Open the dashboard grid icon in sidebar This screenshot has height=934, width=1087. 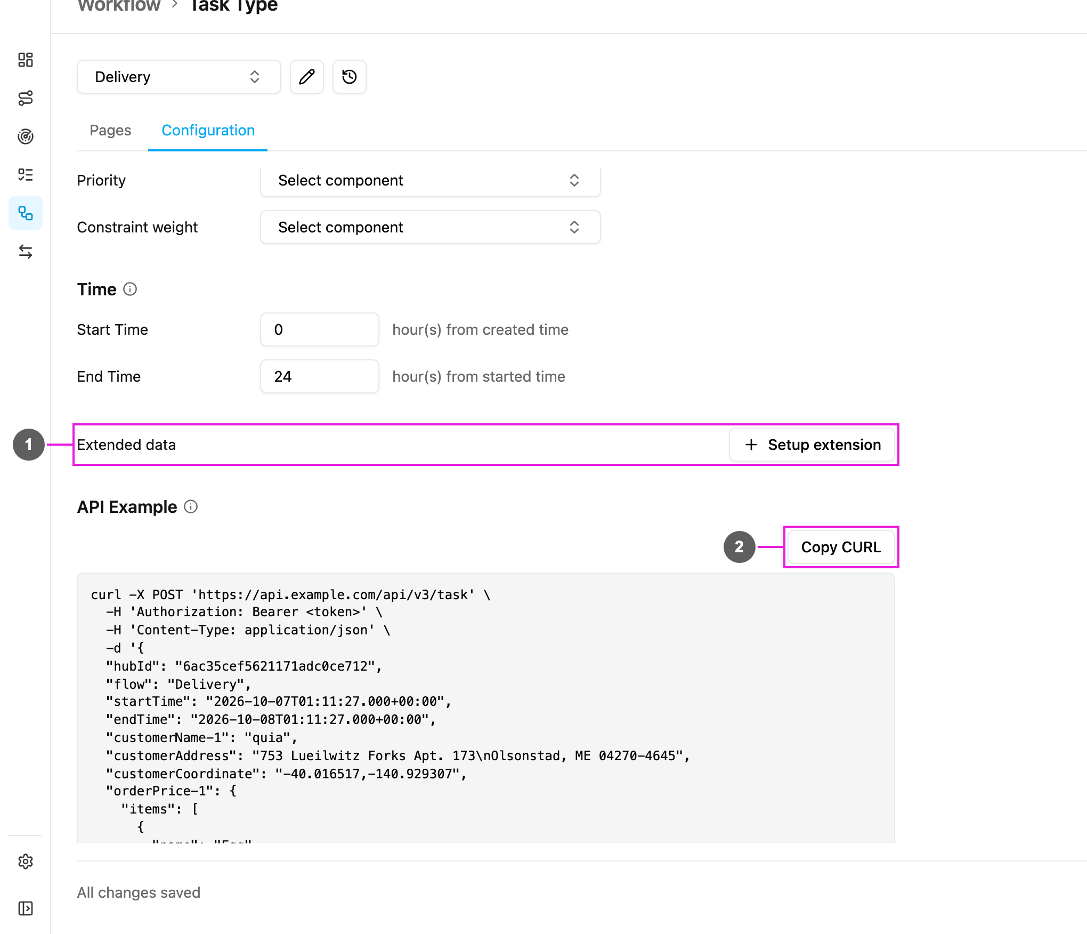tap(26, 60)
